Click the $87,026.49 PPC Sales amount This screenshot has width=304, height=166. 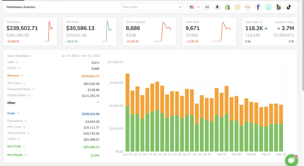tap(92, 84)
